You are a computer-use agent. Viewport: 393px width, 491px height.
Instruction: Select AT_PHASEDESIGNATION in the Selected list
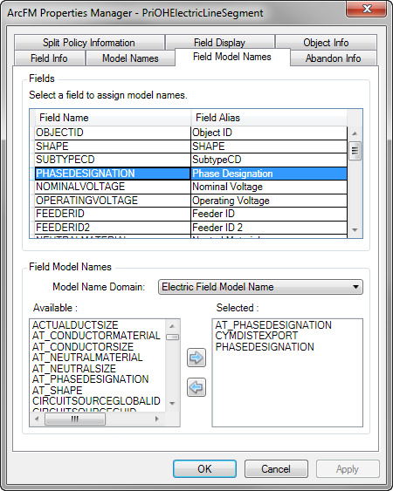[x=273, y=325]
